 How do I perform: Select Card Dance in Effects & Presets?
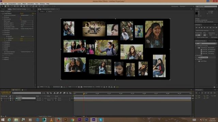204,57
